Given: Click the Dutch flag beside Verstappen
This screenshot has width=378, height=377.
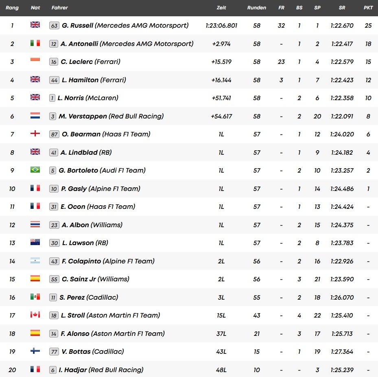Looking at the screenshot, I should [35, 116].
